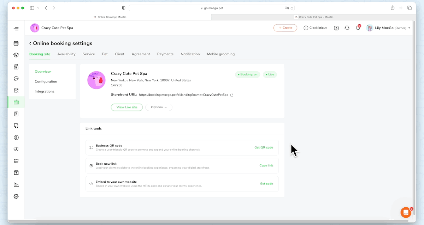Switch to the Agreement tab
This screenshot has width=424, height=225.
pos(141,54)
